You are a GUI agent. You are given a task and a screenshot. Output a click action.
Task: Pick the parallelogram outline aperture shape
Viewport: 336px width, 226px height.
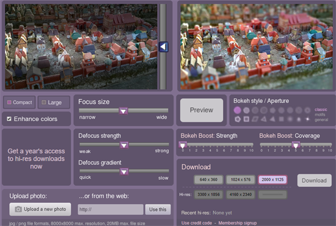[x=255, y=119]
